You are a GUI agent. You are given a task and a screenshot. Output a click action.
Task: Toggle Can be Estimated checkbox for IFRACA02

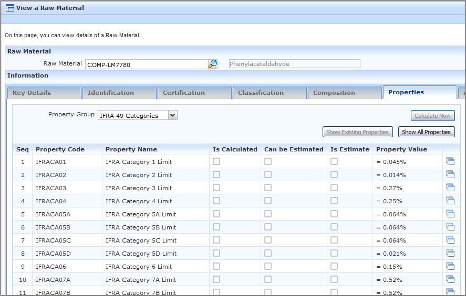268,174
